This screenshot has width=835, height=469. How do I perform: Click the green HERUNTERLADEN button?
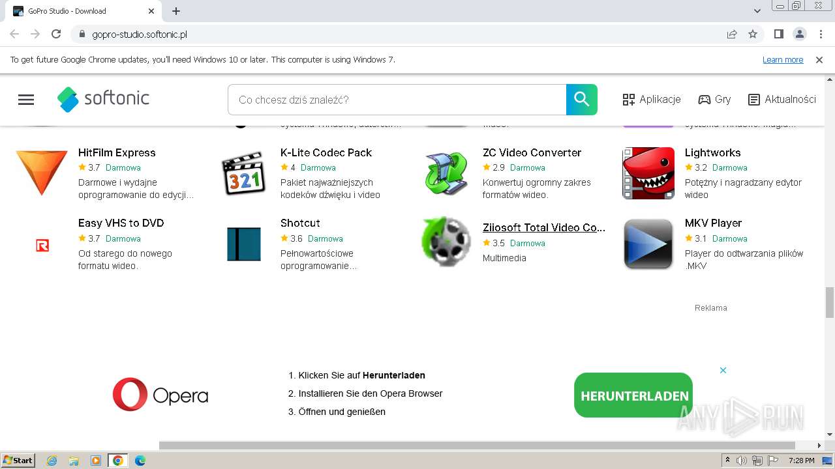(634, 395)
